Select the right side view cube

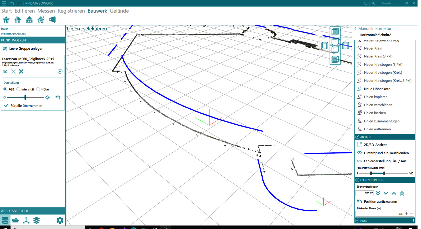click(x=346, y=45)
